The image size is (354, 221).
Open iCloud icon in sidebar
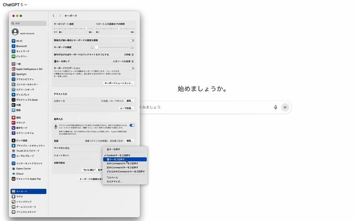[14, 173]
